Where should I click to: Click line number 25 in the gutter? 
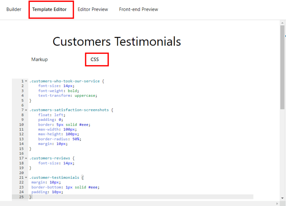[x=22, y=197]
